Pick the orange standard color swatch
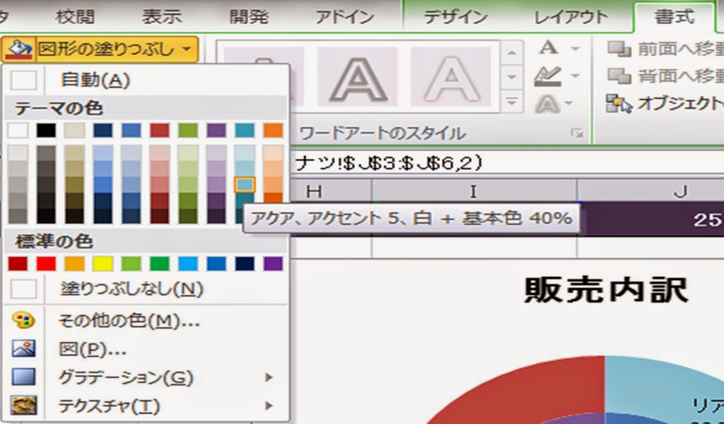Screen dimensions: 724x424 click(74, 264)
